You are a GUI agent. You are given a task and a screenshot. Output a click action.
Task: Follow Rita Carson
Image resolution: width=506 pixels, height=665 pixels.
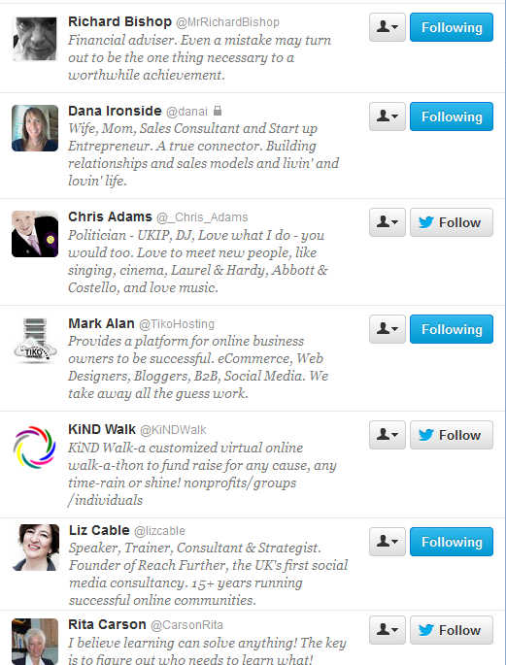tap(452, 630)
